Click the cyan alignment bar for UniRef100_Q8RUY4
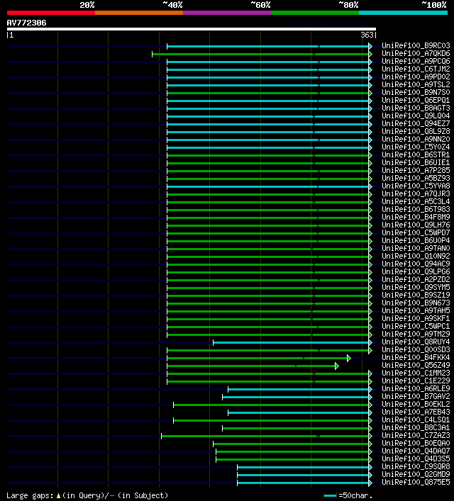This screenshot has width=454, height=501. tap(291, 342)
